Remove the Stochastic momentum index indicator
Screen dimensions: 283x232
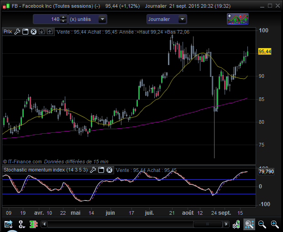point(109,170)
